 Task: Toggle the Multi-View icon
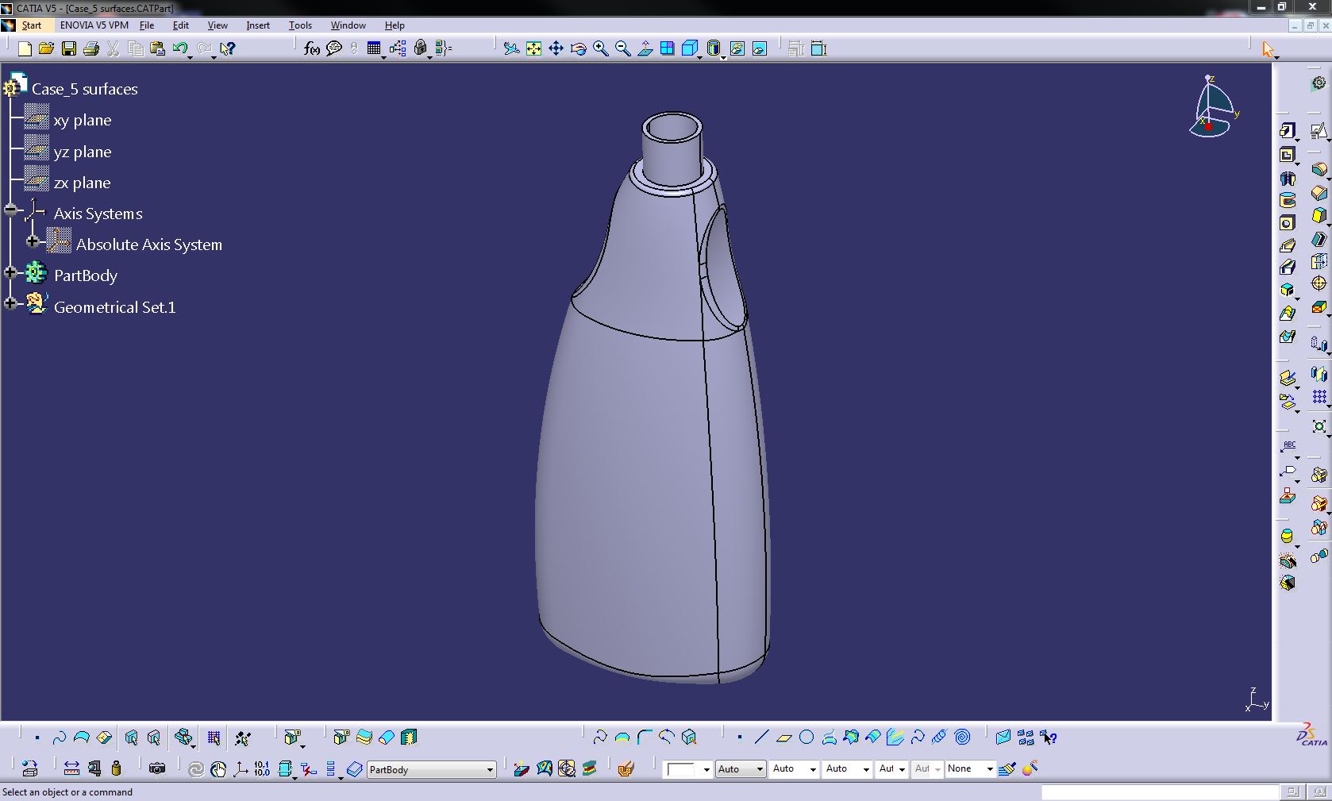point(668,49)
